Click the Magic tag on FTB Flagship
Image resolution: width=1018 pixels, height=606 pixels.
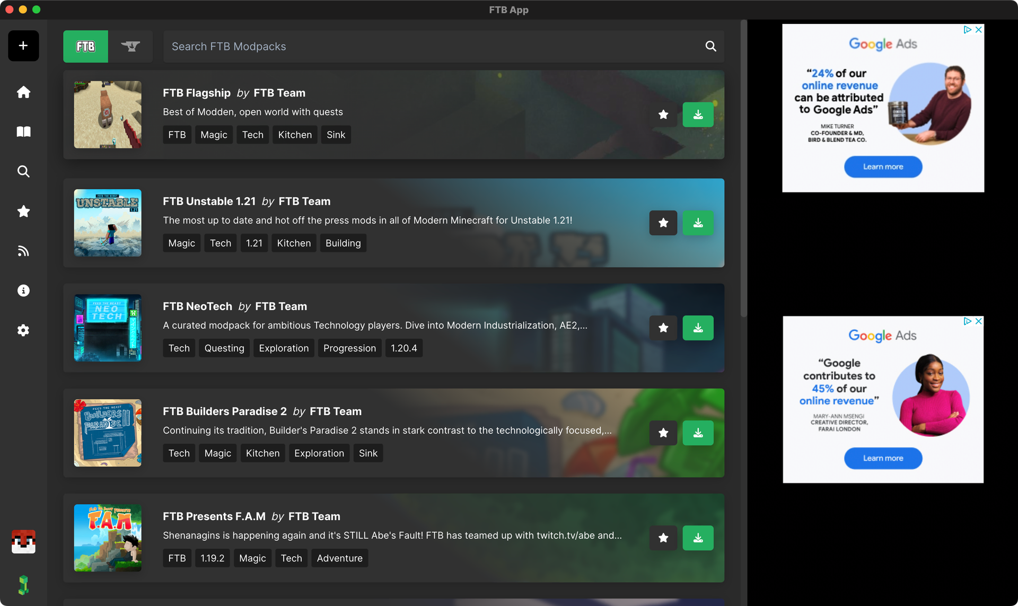[x=214, y=135]
